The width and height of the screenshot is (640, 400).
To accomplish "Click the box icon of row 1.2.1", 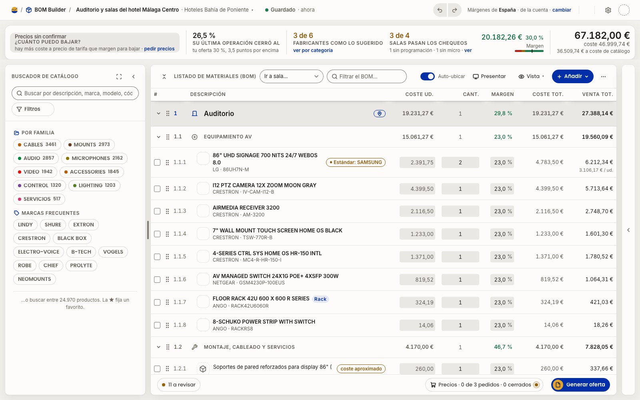I will 203,369.
